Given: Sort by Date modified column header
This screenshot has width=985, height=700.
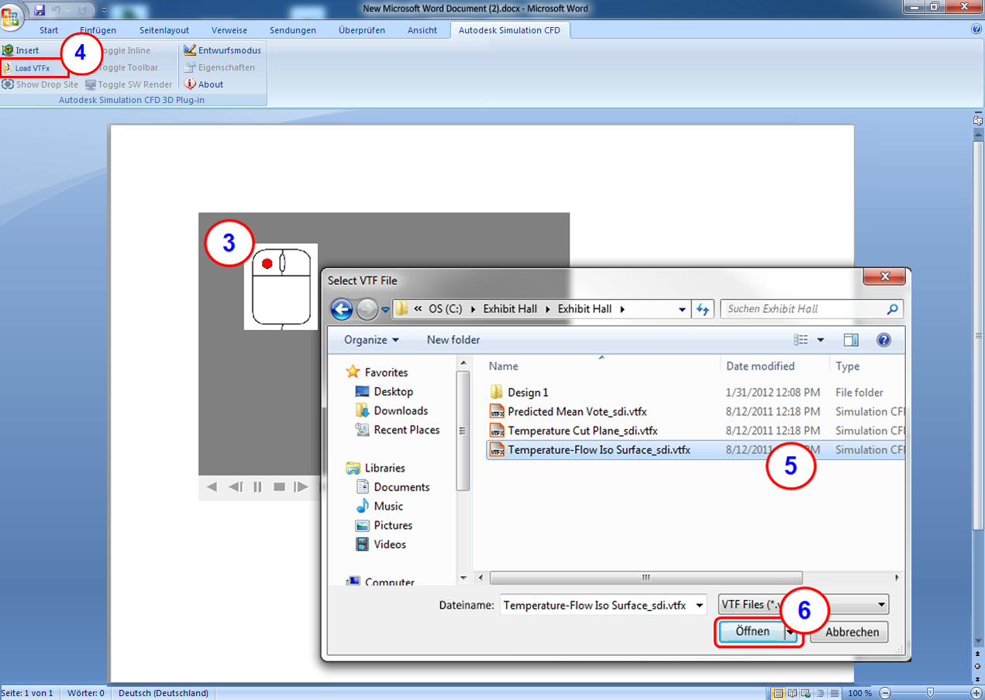Looking at the screenshot, I should point(760,366).
